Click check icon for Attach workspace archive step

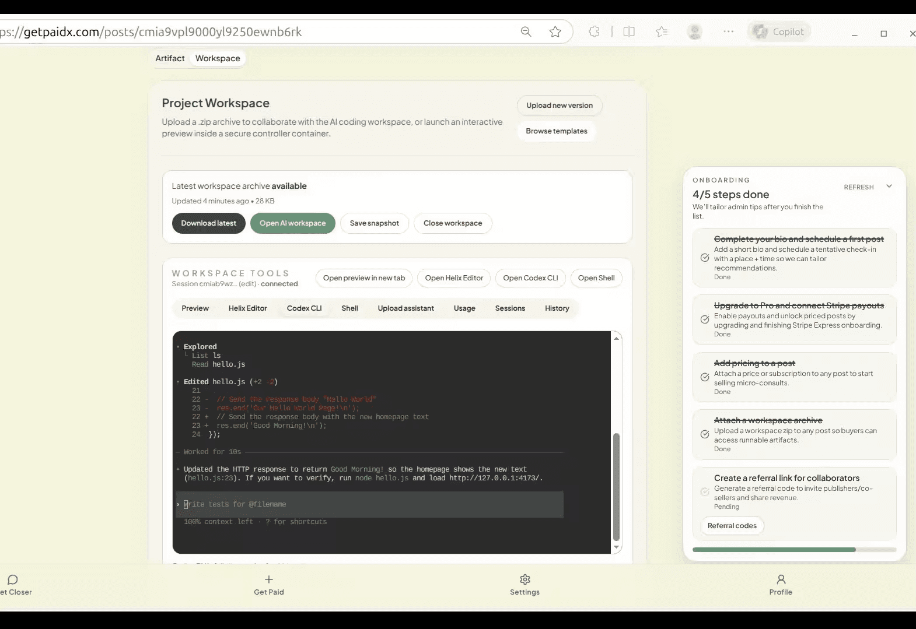point(705,434)
